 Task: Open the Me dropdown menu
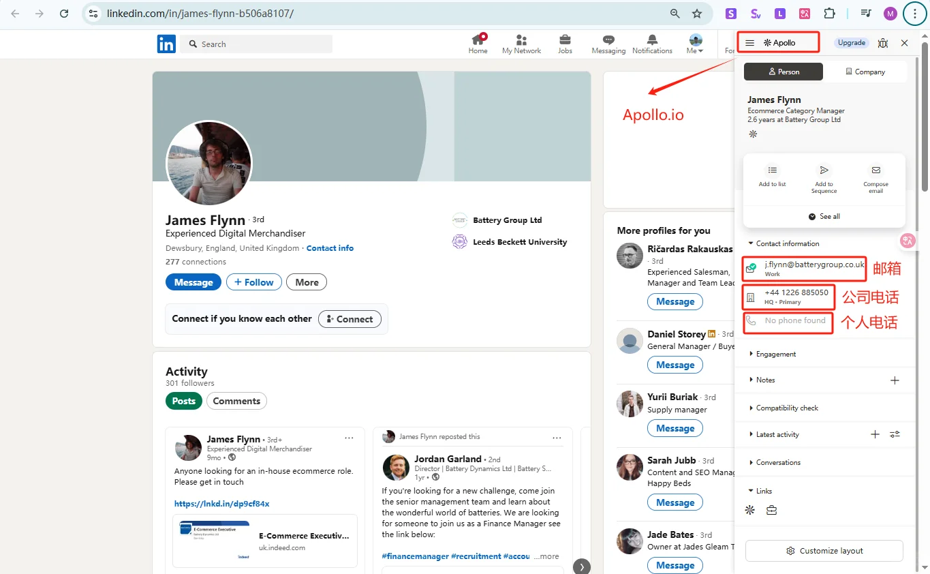tap(696, 44)
